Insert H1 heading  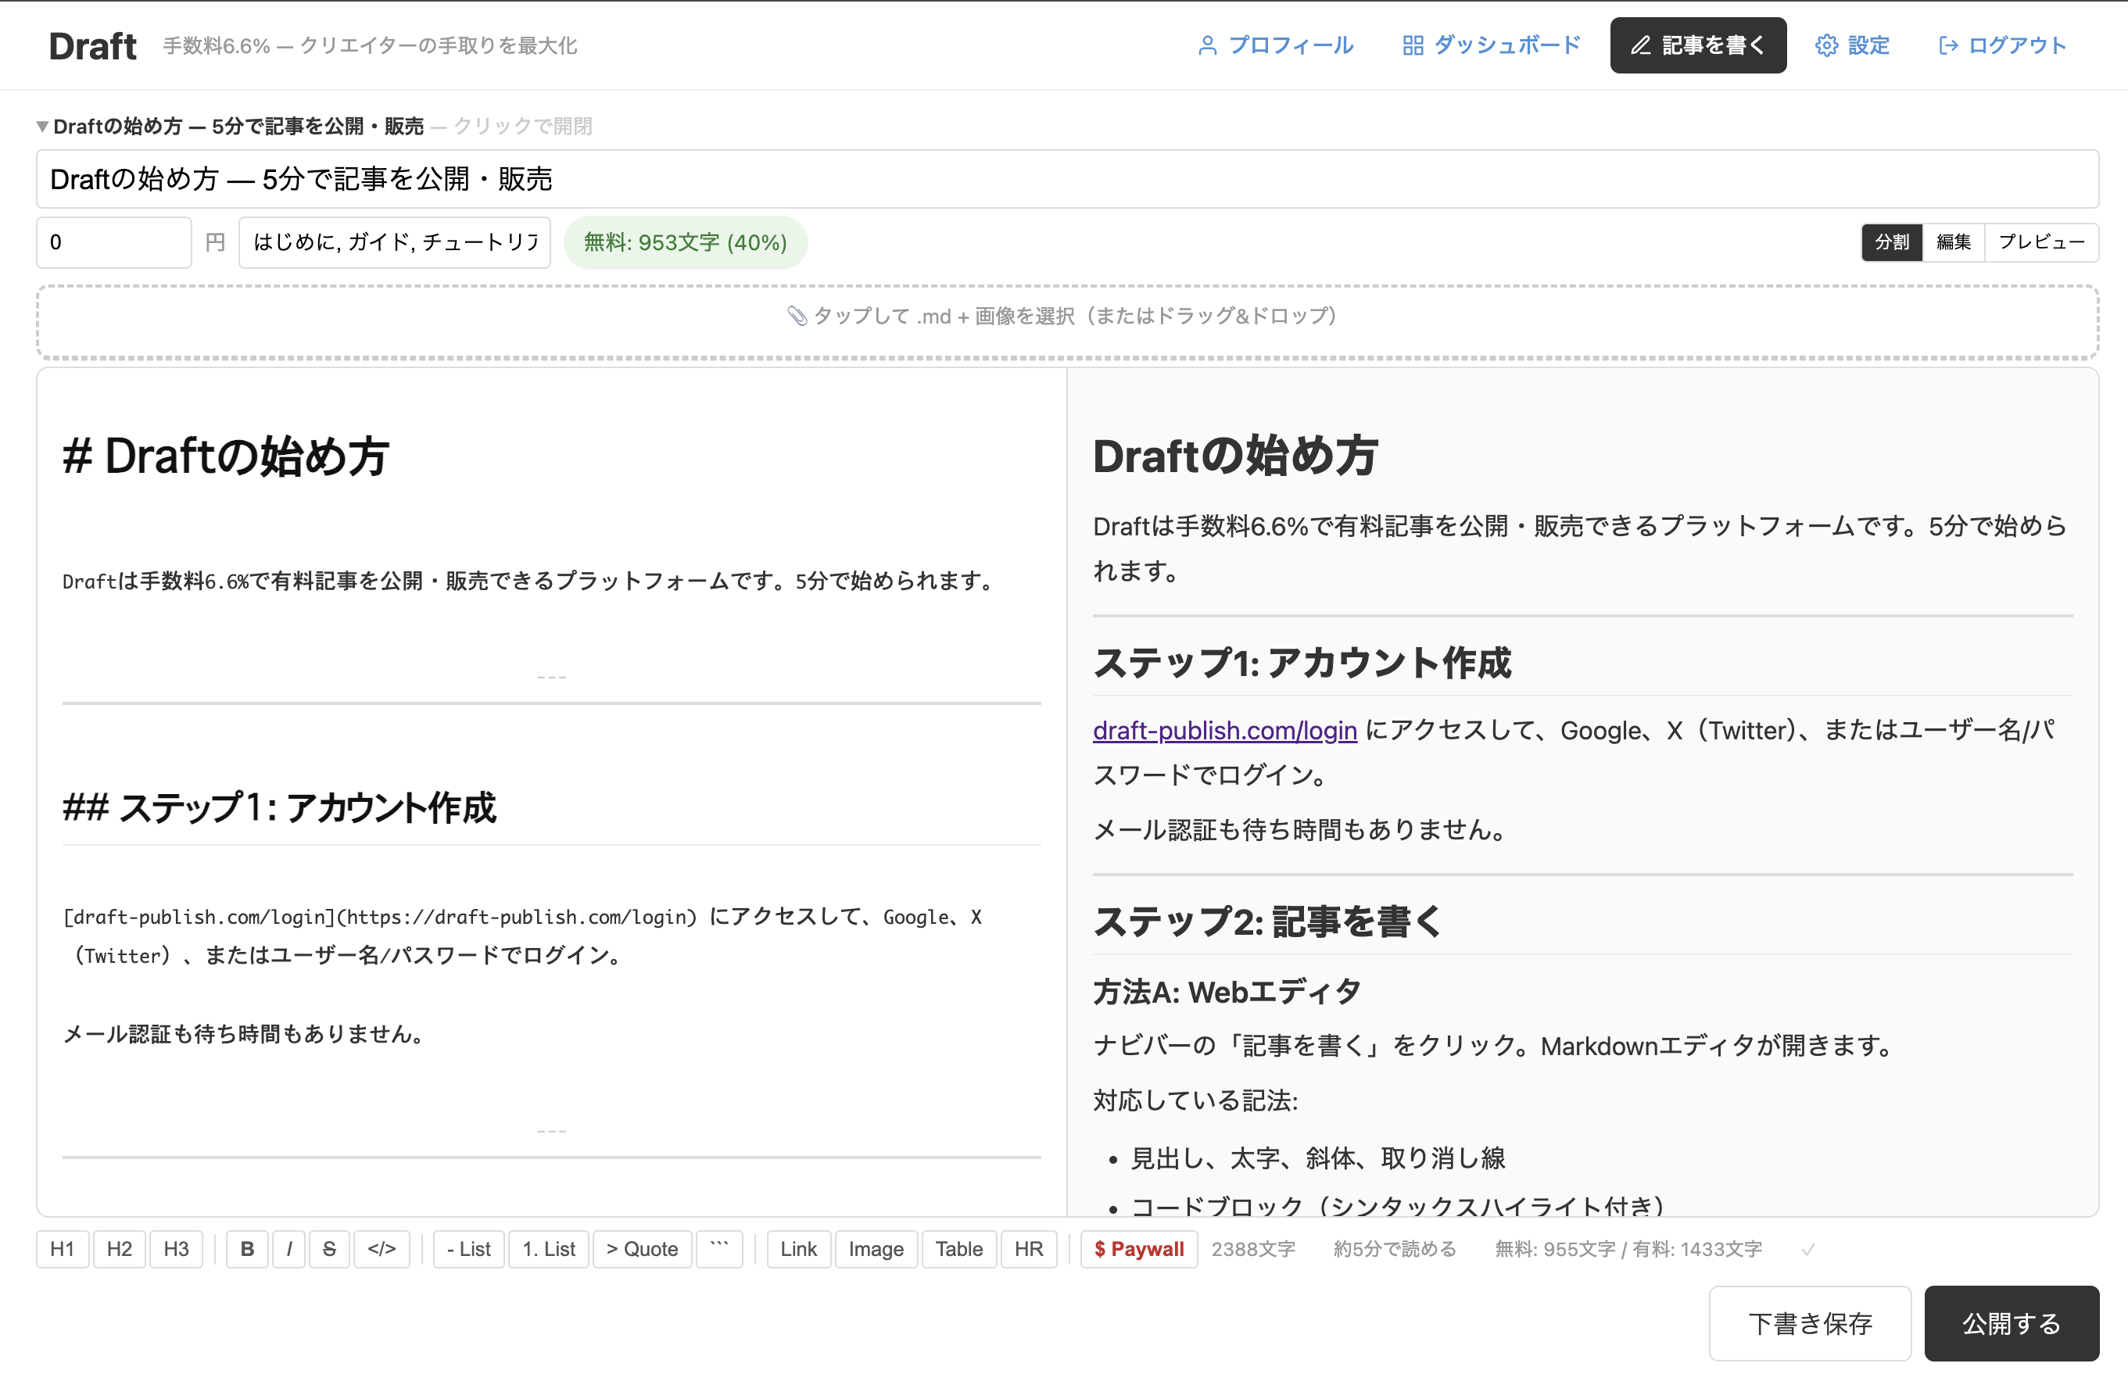click(63, 1248)
